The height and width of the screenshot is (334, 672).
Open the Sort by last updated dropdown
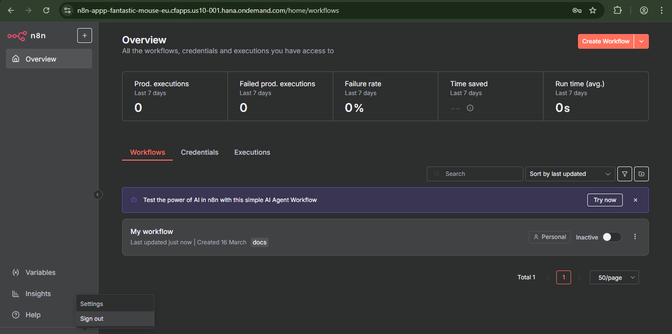tap(570, 173)
